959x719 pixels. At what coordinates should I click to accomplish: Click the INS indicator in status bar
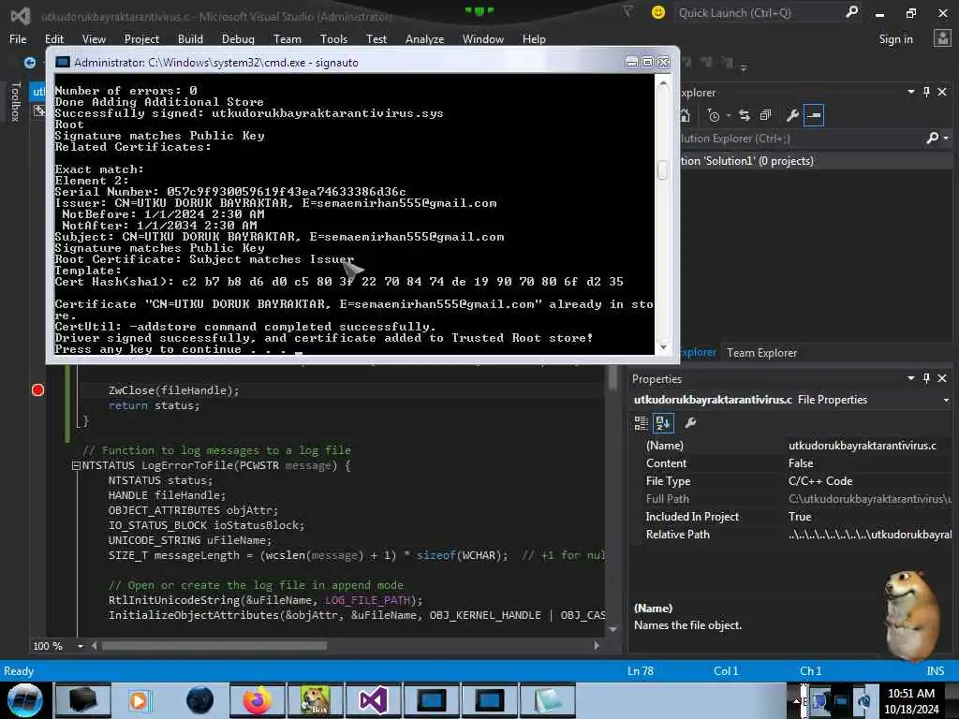[x=936, y=670]
